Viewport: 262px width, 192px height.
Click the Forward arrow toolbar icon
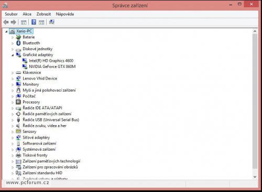(x=14, y=22)
